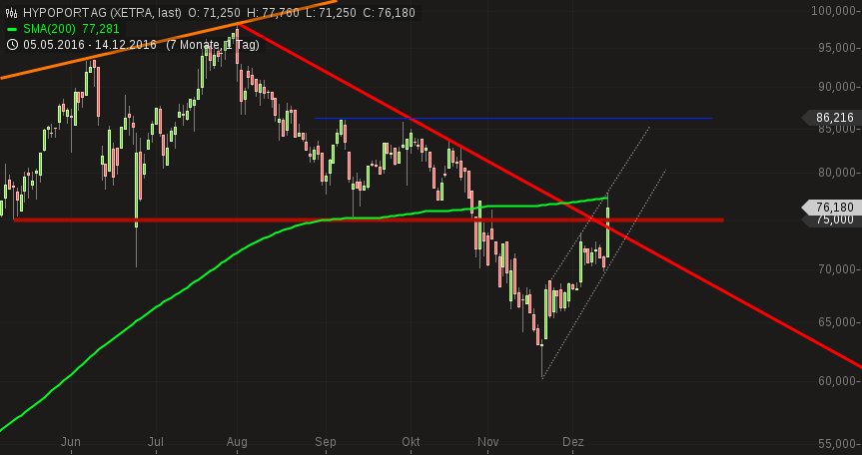Select the HYPOPORT AG (XETRA, last) title

(x=102, y=13)
